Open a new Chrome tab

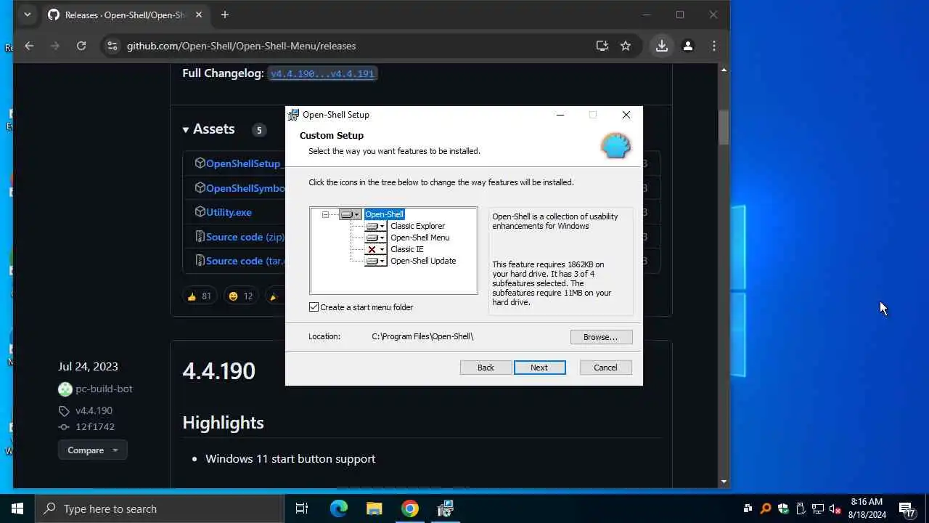225,15
